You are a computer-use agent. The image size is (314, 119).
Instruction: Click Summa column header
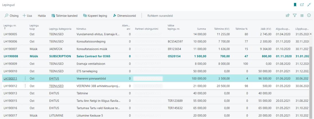click(x=202, y=29)
